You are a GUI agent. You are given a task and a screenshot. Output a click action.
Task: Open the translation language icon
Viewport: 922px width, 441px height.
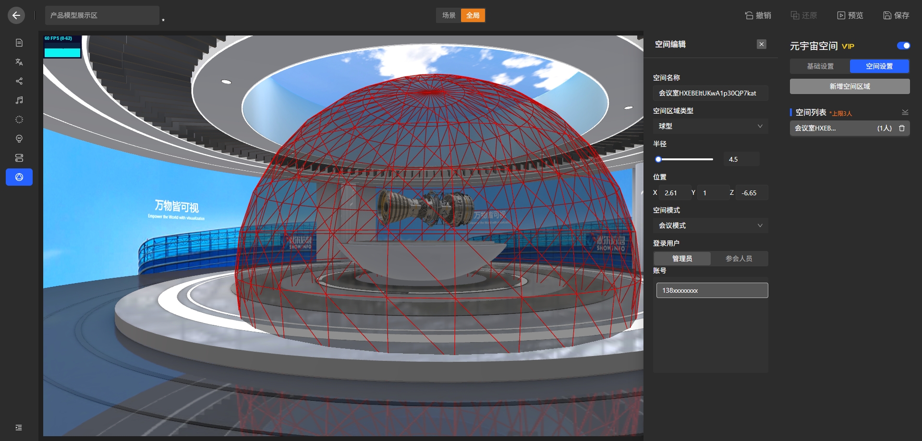(x=19, y=62)
